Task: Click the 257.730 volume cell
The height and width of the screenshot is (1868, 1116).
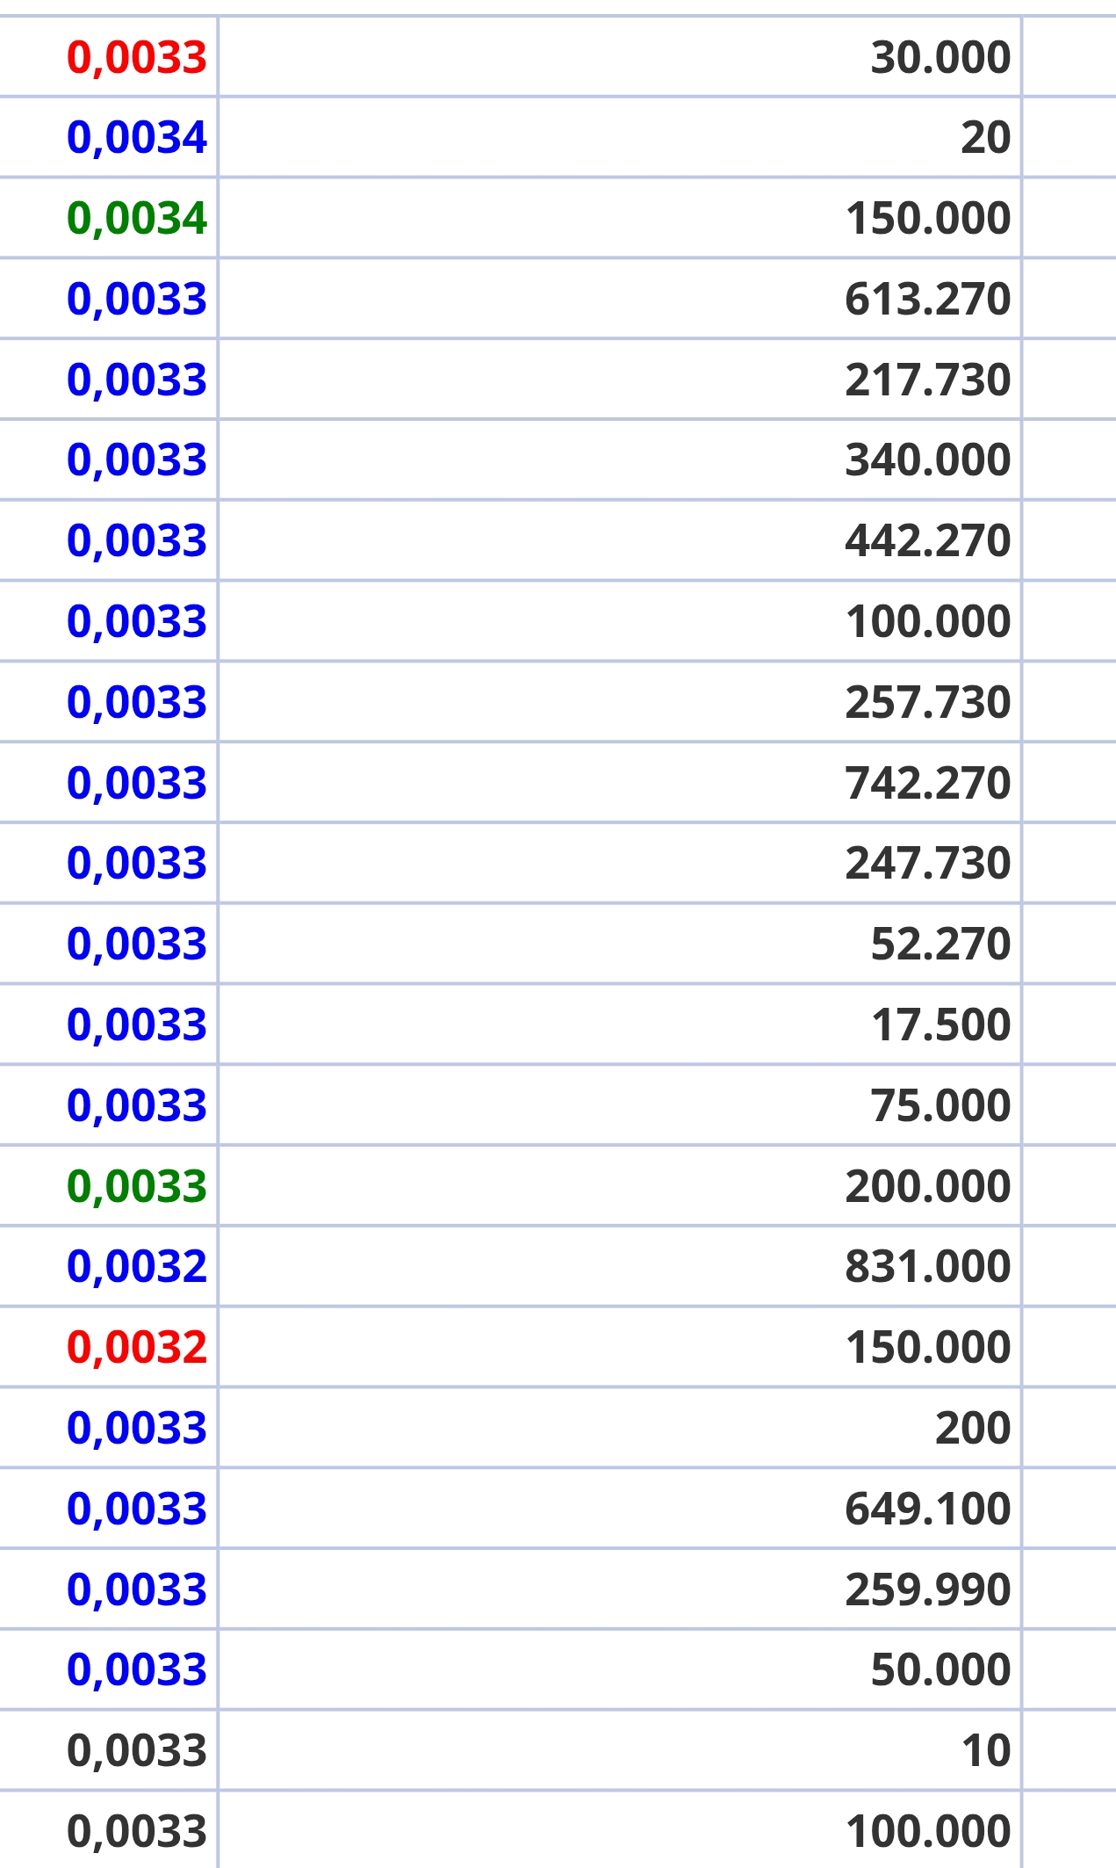Action: tap(620, 702)
